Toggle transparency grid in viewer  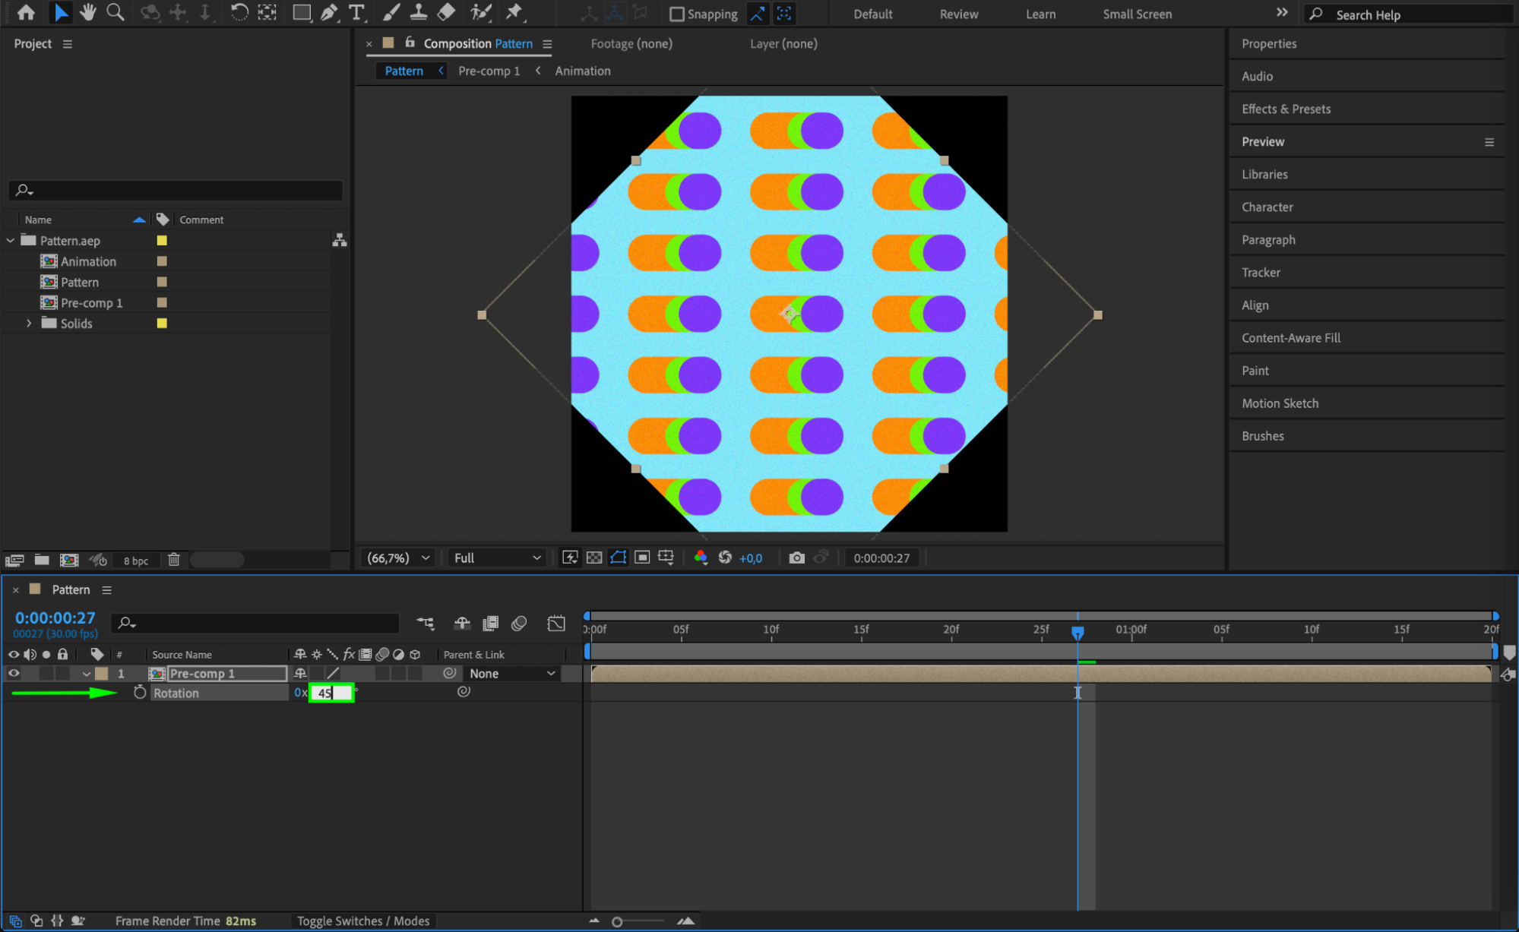[x=594, y=558]
